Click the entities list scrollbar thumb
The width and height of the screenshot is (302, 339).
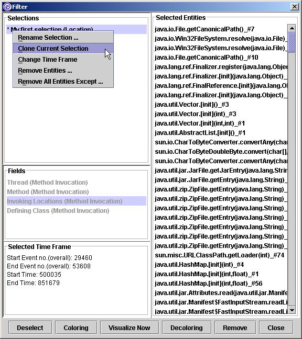292,42
